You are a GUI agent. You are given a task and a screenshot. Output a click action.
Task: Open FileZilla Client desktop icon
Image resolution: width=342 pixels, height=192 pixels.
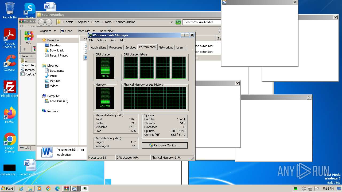click(10, 89)
